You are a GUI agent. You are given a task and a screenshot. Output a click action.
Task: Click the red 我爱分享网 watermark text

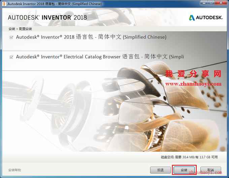pyautogui.click(x=193, y=73)
